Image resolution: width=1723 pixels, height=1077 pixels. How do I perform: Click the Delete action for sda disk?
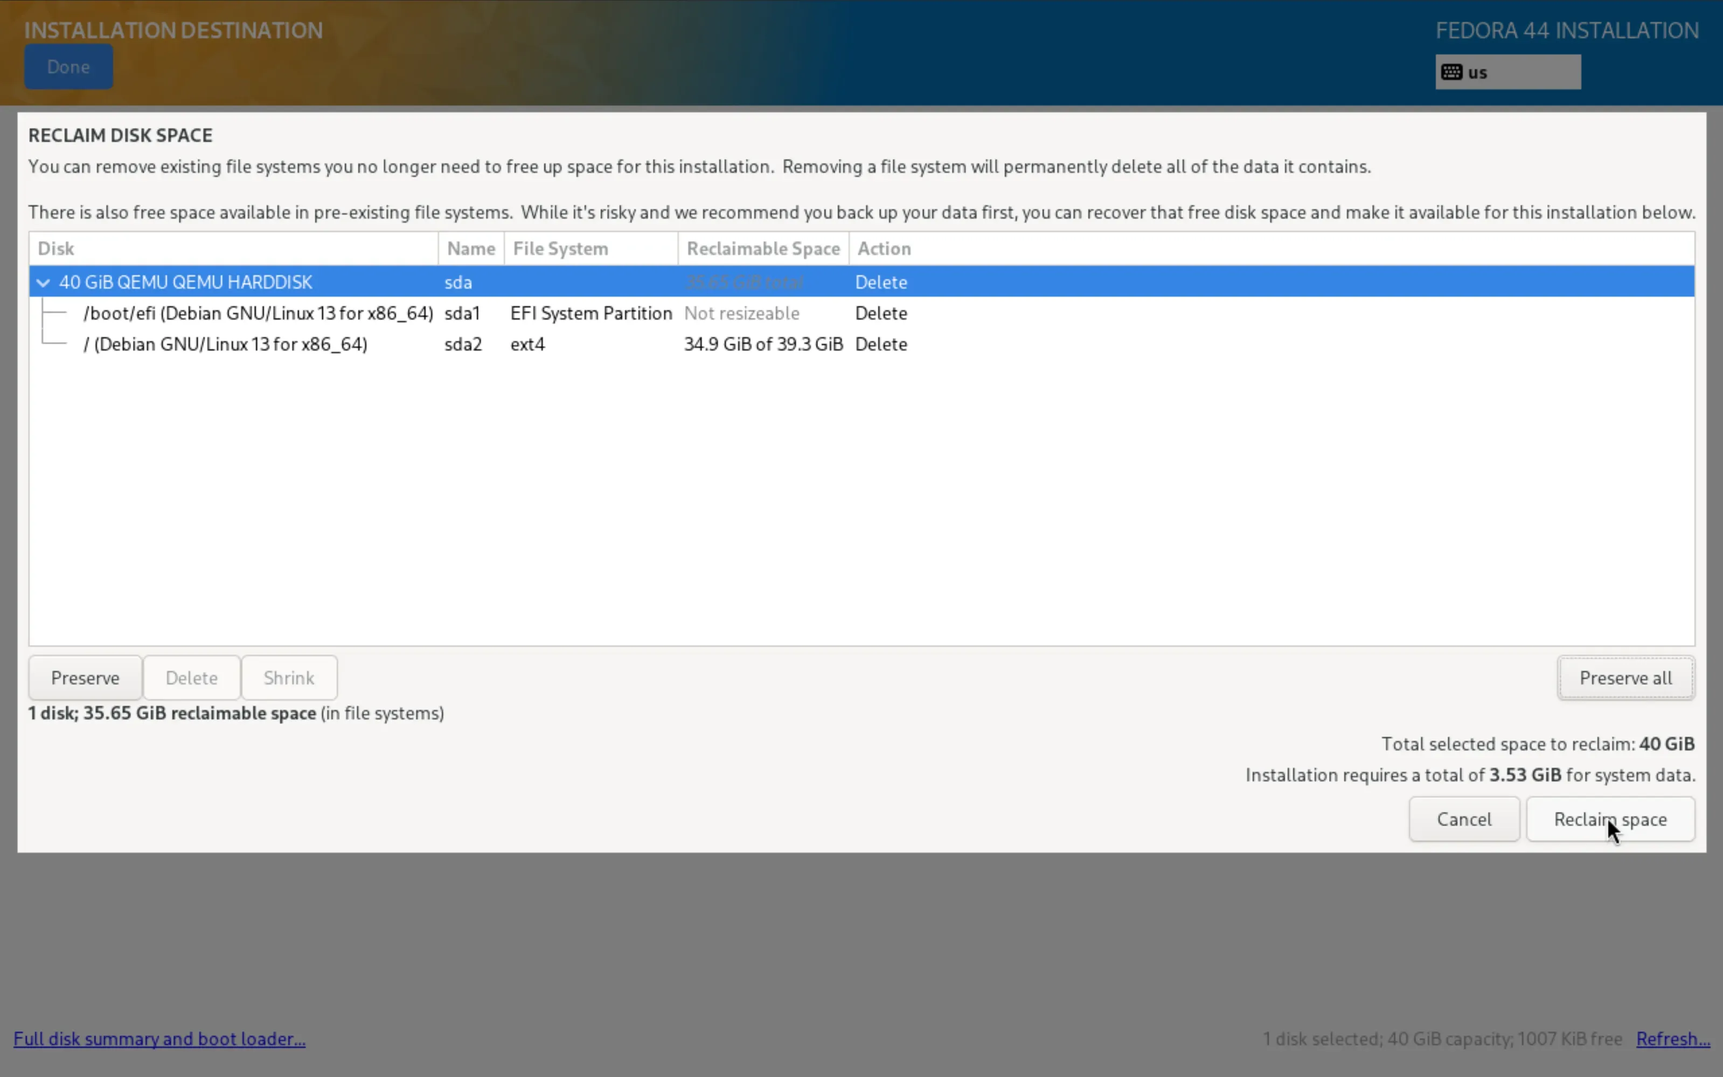881,282
